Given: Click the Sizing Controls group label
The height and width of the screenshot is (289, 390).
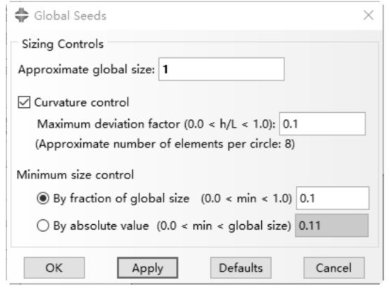Looking at the screenshot, I should [x=63, y=44].
